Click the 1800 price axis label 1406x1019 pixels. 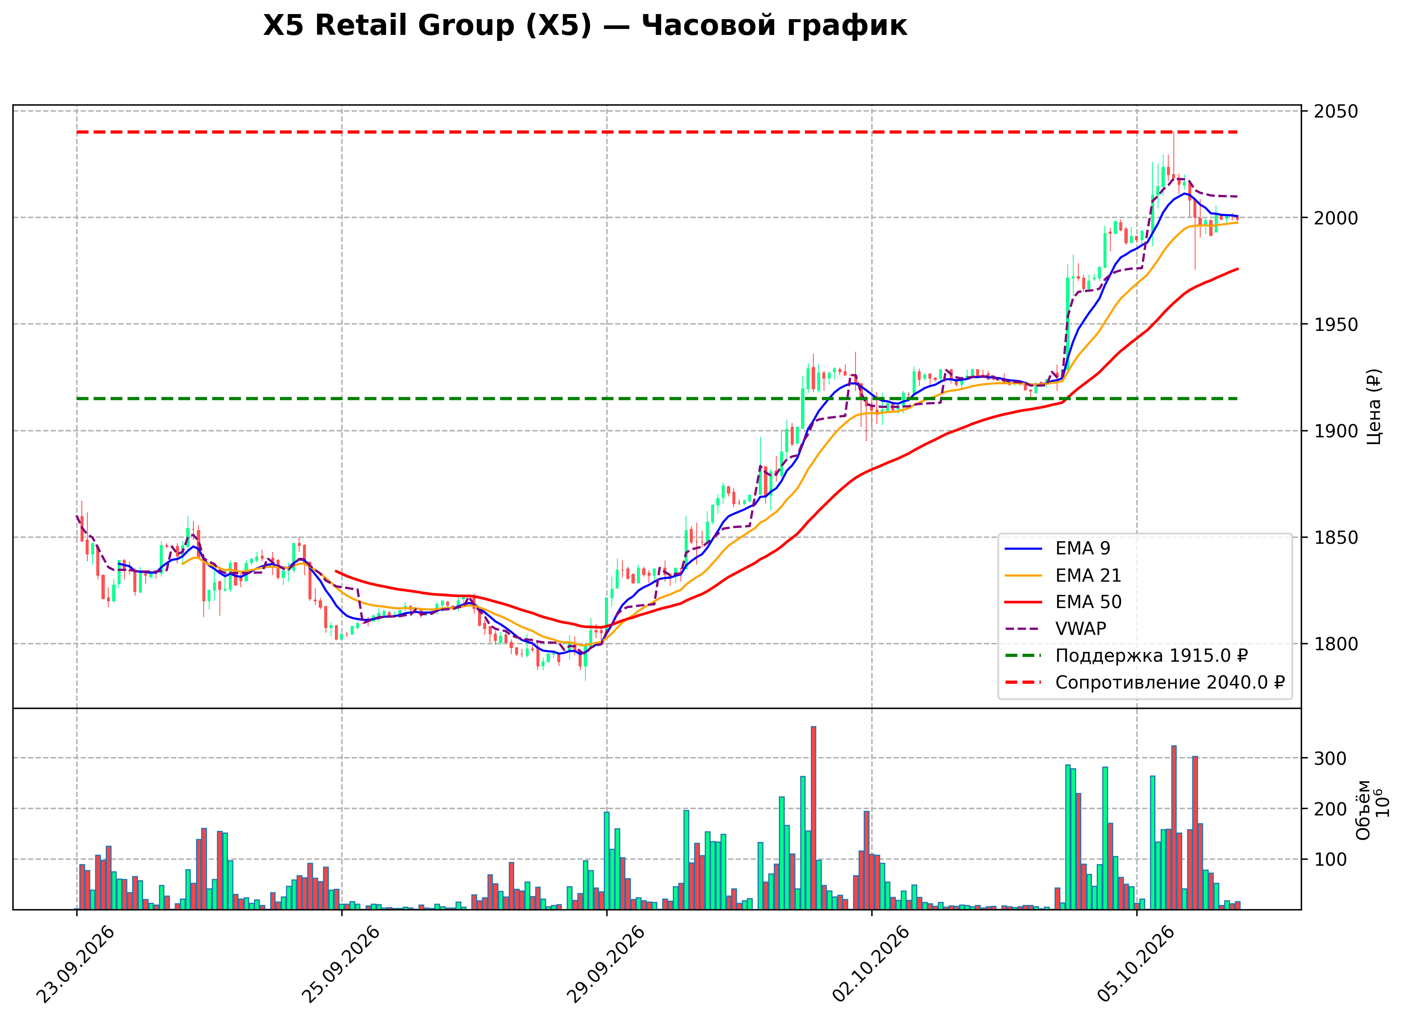1337,644
